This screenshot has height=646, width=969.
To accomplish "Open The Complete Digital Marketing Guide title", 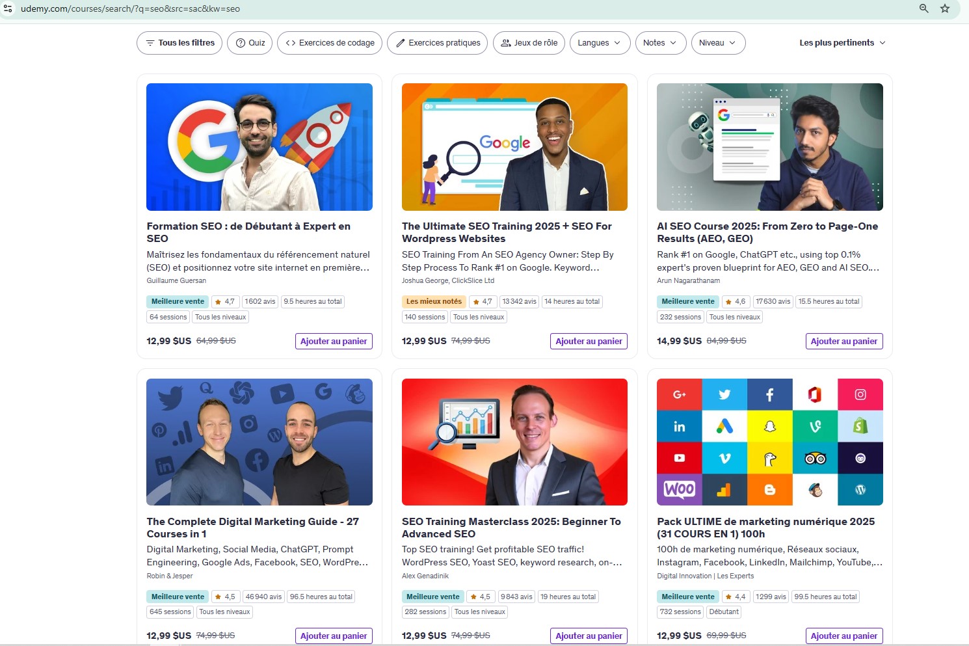I will click(252, 528).
